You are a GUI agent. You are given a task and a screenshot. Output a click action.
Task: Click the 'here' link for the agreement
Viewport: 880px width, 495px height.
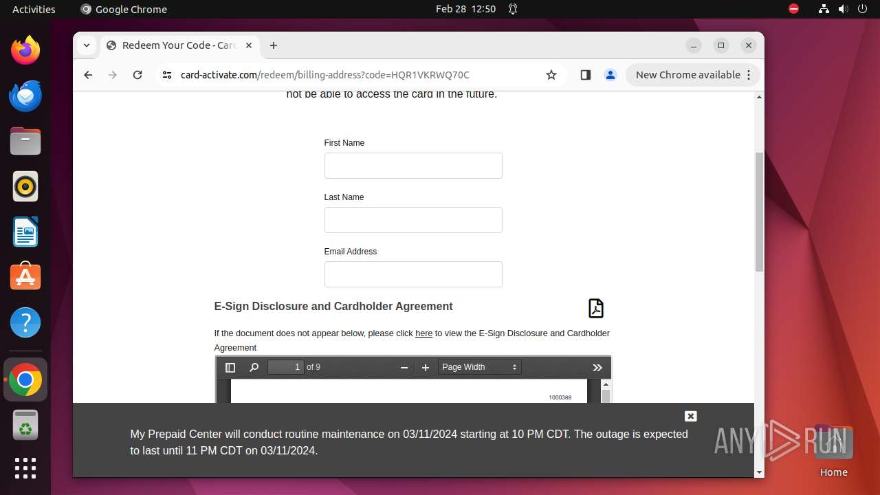click(x=423, y=333)
